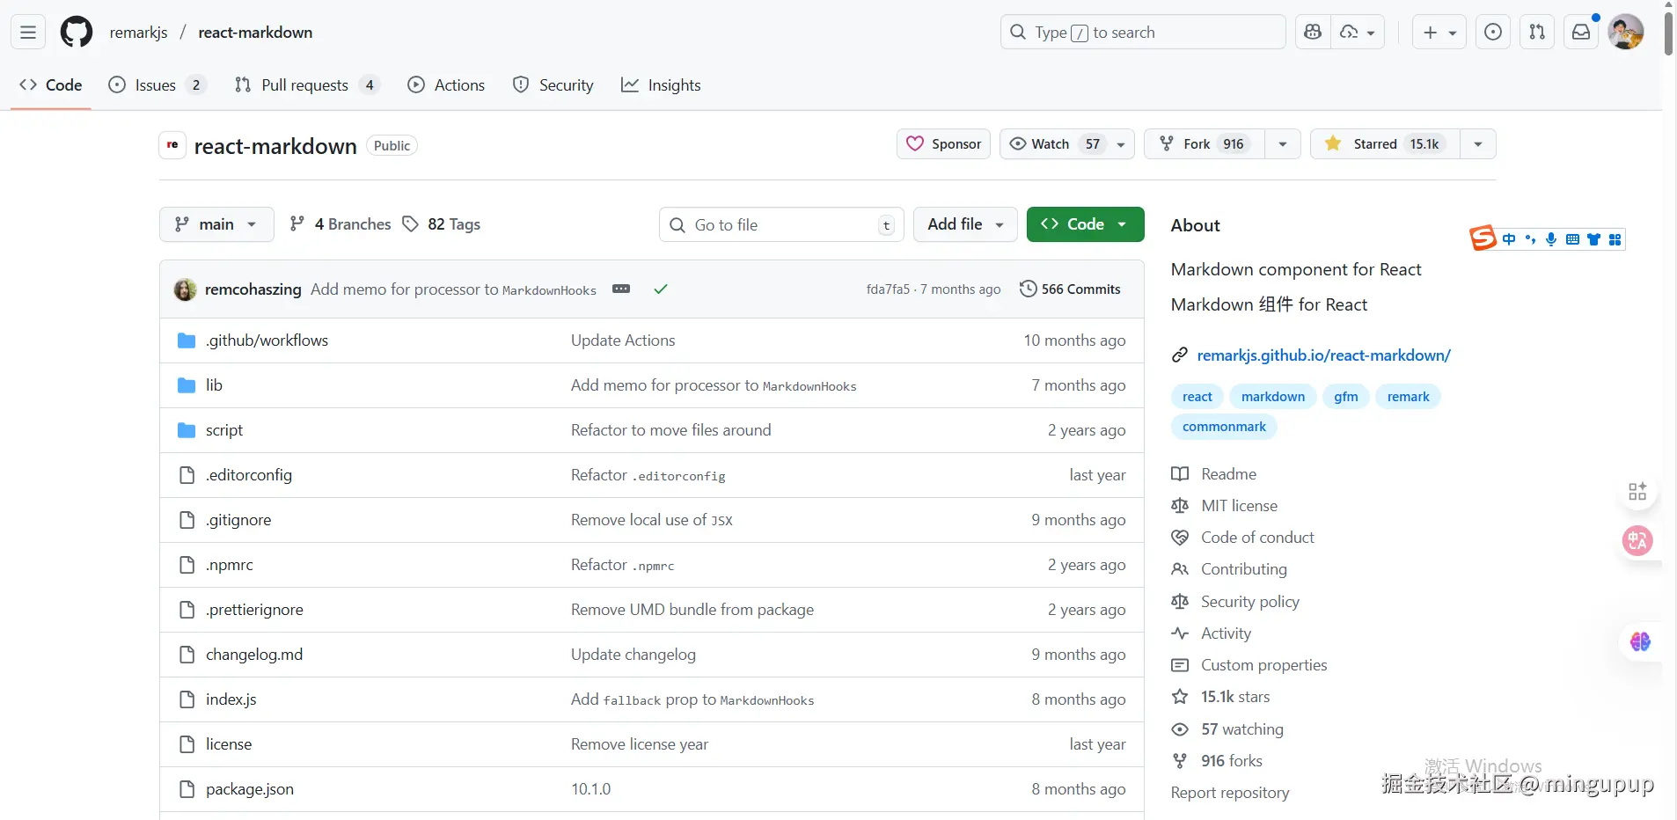This screenshot has height=820, width=1677.
Task: Click the gfm topic tag
Action: pyautogui.click(x=1345, y=397)
